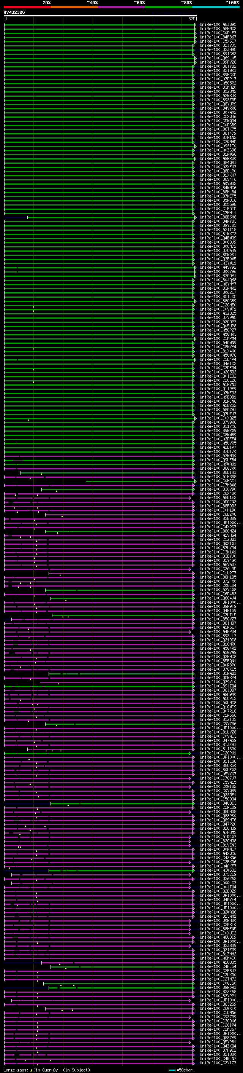Click the purple ~60% identity legend segment

122,7
